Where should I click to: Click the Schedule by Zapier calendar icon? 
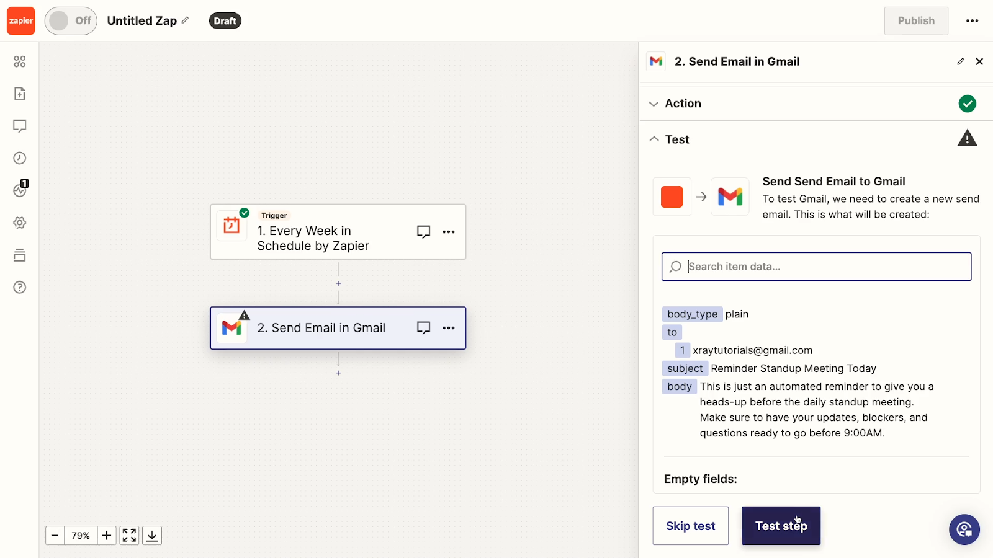pyautogui.click(x=231, y=225)
